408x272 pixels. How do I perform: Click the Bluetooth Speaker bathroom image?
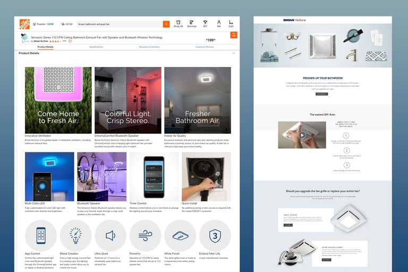coord(102,176)
